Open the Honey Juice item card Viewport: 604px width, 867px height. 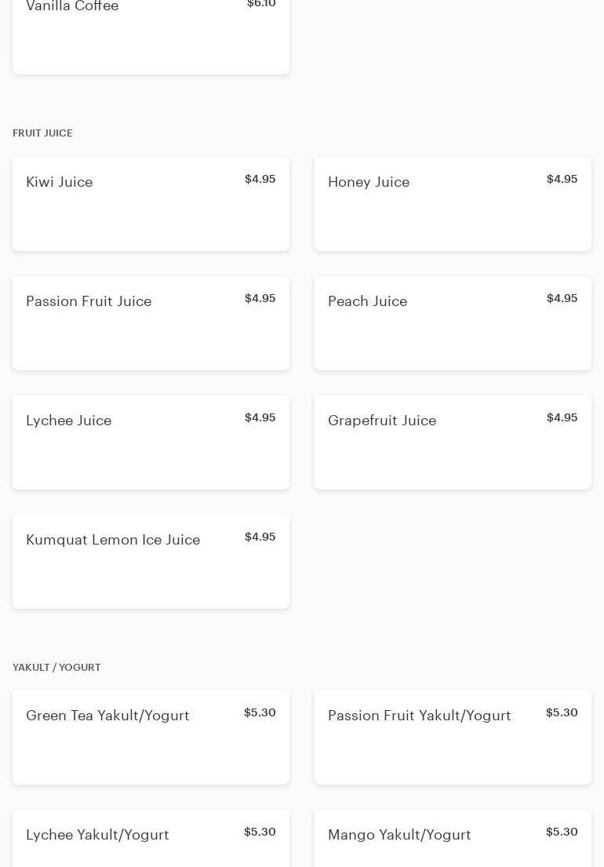pos(453,204)
